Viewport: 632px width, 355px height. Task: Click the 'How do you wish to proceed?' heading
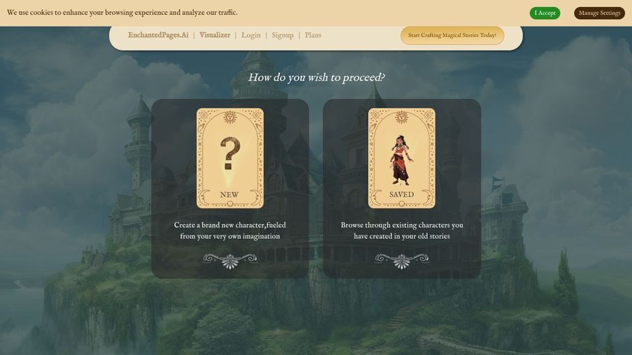(316, 77)
